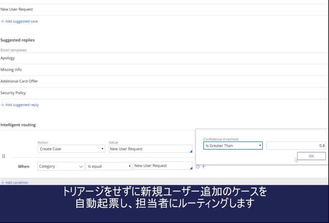This screenshot has height=223, width=329.
Task: Select the Security Policy email template
Action: (x=13, y=93)
